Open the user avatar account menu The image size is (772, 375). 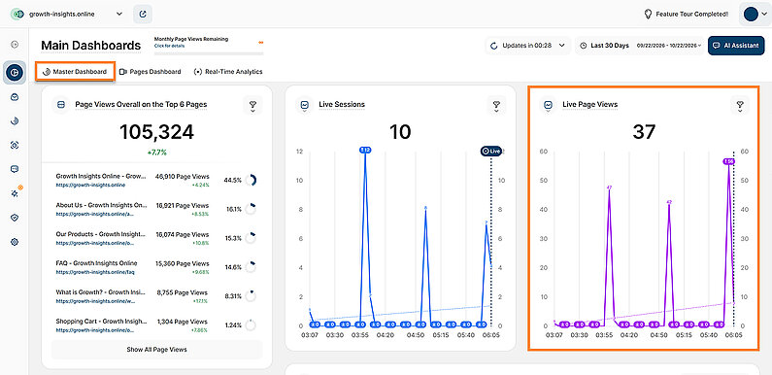[755, 15]
